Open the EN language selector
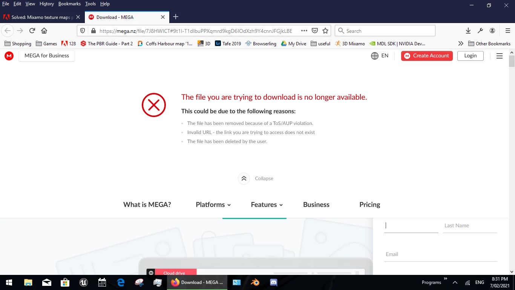This screenshot has width=515, height=290. (380, 56)
